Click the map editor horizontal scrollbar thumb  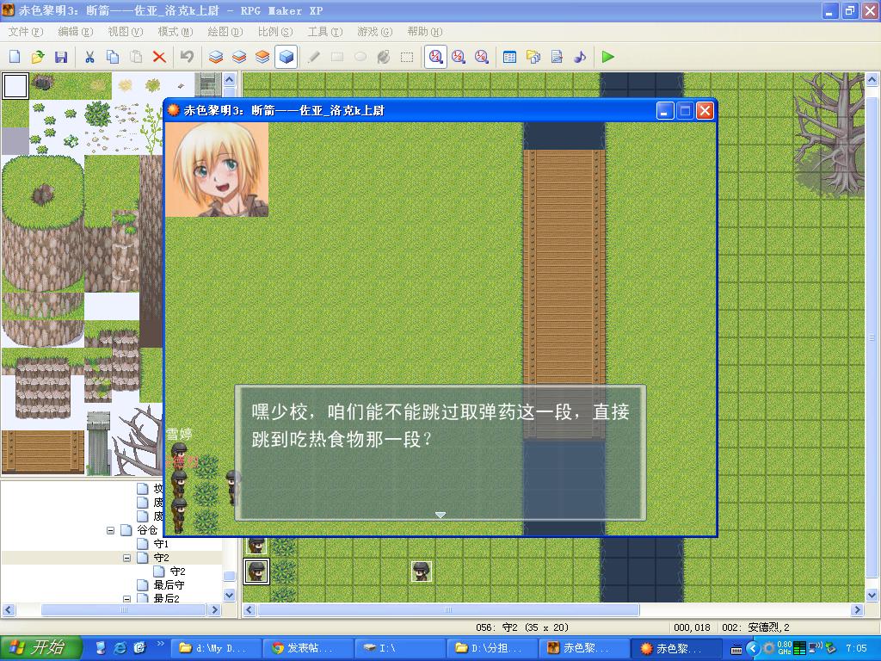tap(447, 610)
